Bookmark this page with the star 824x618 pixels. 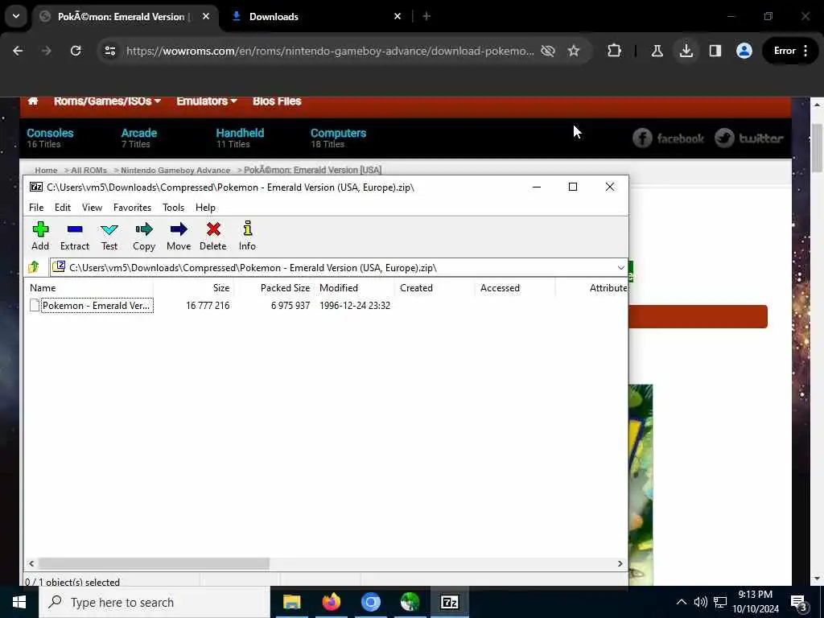(573, 51)
